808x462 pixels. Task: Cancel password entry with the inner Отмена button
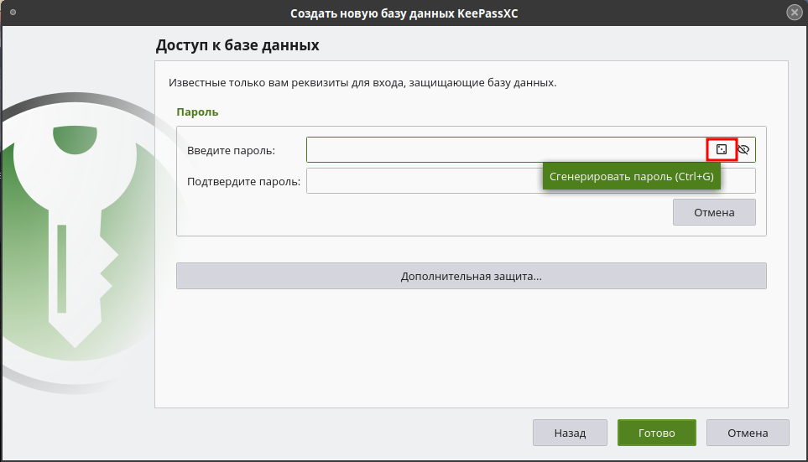714,212
